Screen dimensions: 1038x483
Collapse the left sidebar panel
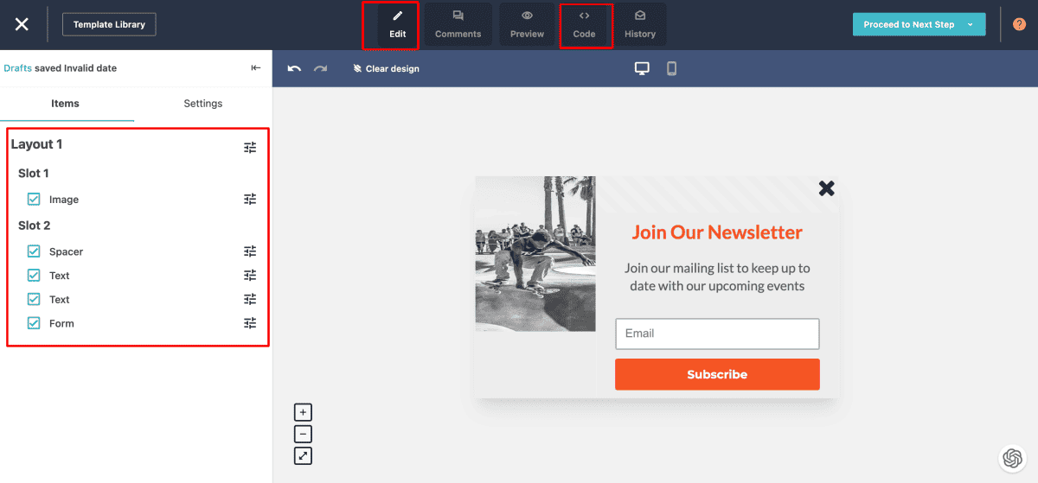point(255,68)
